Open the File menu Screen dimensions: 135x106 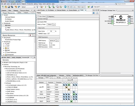point(2,4)
